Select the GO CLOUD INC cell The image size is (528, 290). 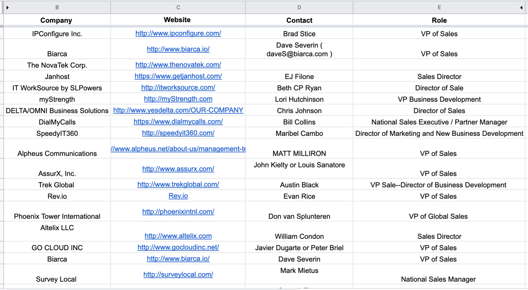point(57,247)
